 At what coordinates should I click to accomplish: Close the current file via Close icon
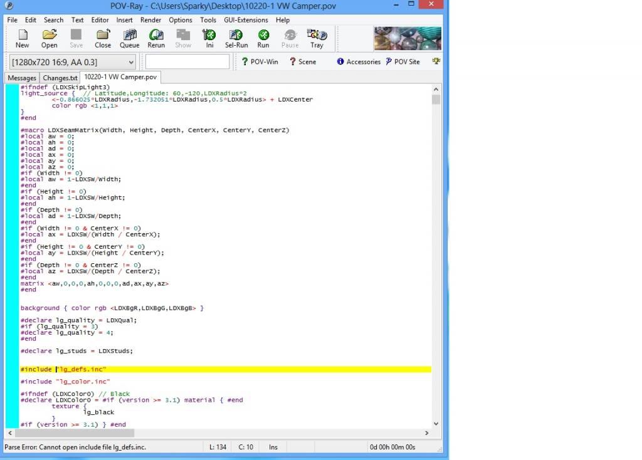click(x=103, y=38)
